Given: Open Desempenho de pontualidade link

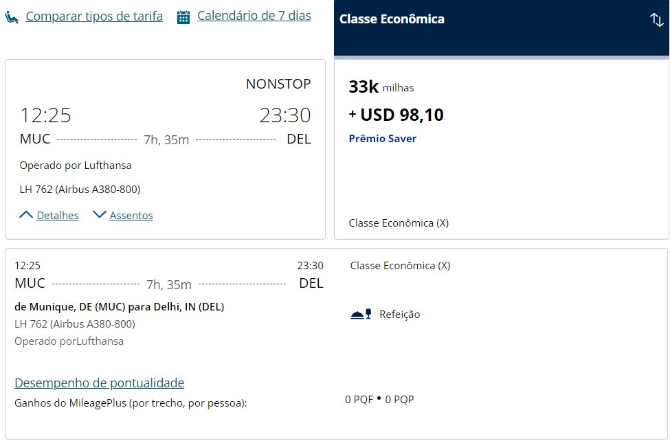Looking at the screenshot, I should tap(99, 383).
